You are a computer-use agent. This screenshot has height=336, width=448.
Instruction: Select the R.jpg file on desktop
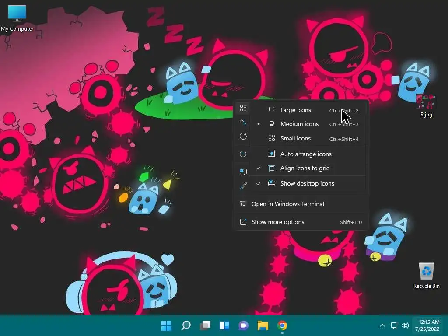[x=426, y=106]
